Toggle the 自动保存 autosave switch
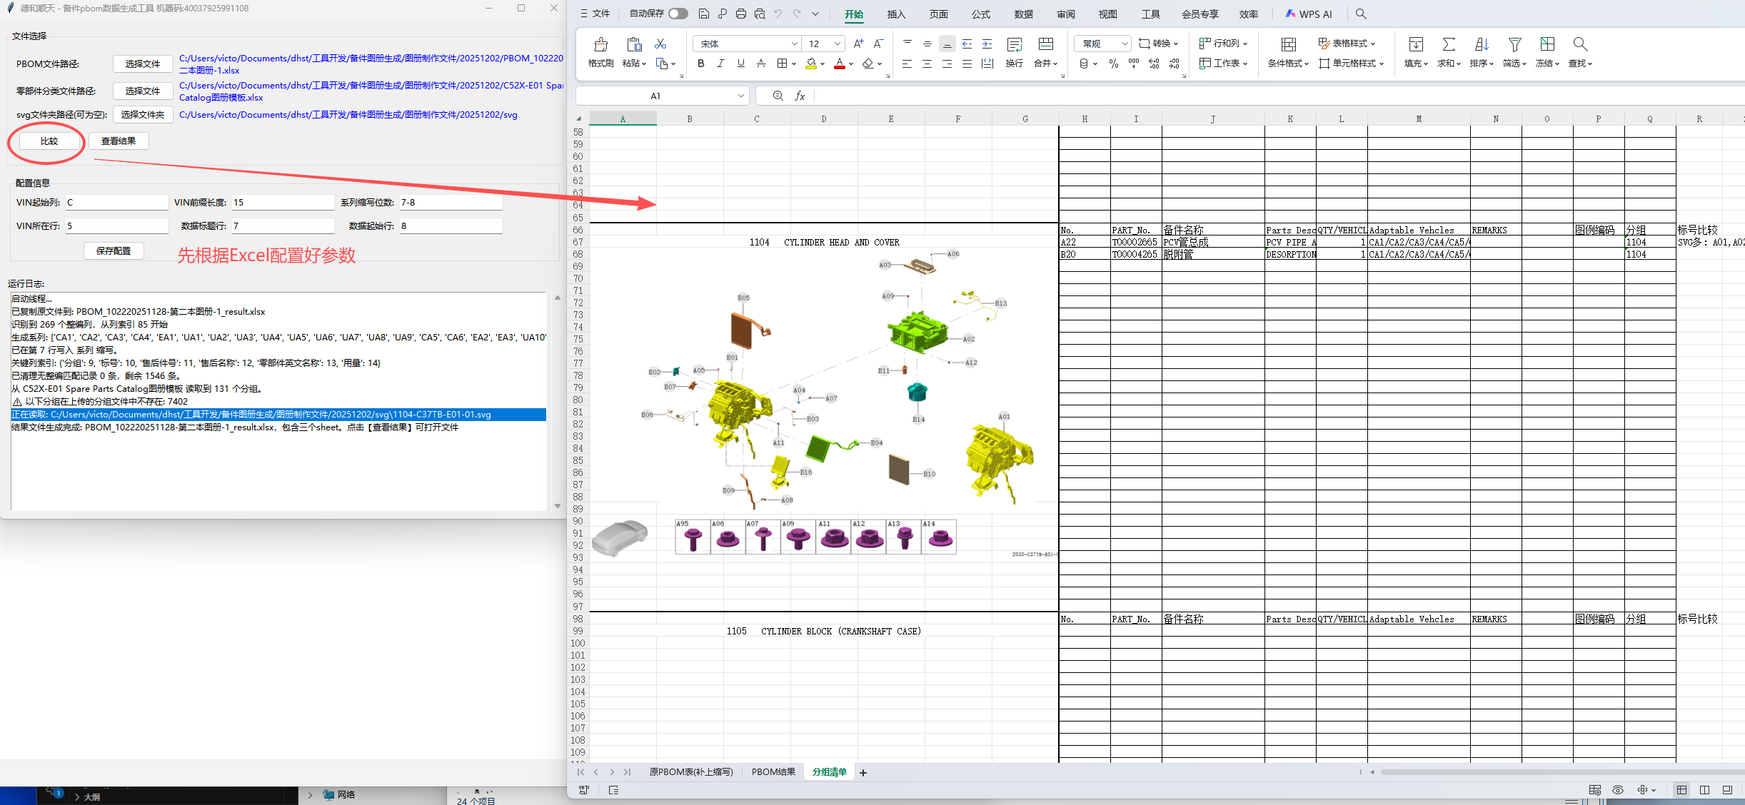This screenshot has width=1745, height=805. pos(678,14)
